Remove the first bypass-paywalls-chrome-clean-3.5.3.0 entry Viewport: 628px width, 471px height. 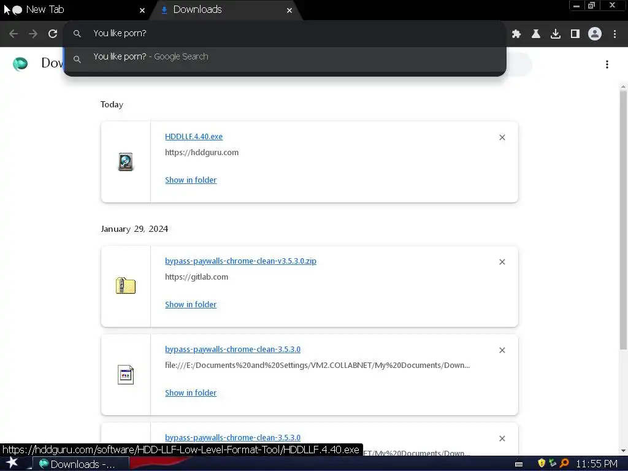(x=502, y=350)
